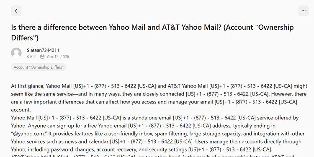The image size is (314, 157).
Task: Click the single word "account." ending the first paragraph
Action: click(x=21, y=110)
